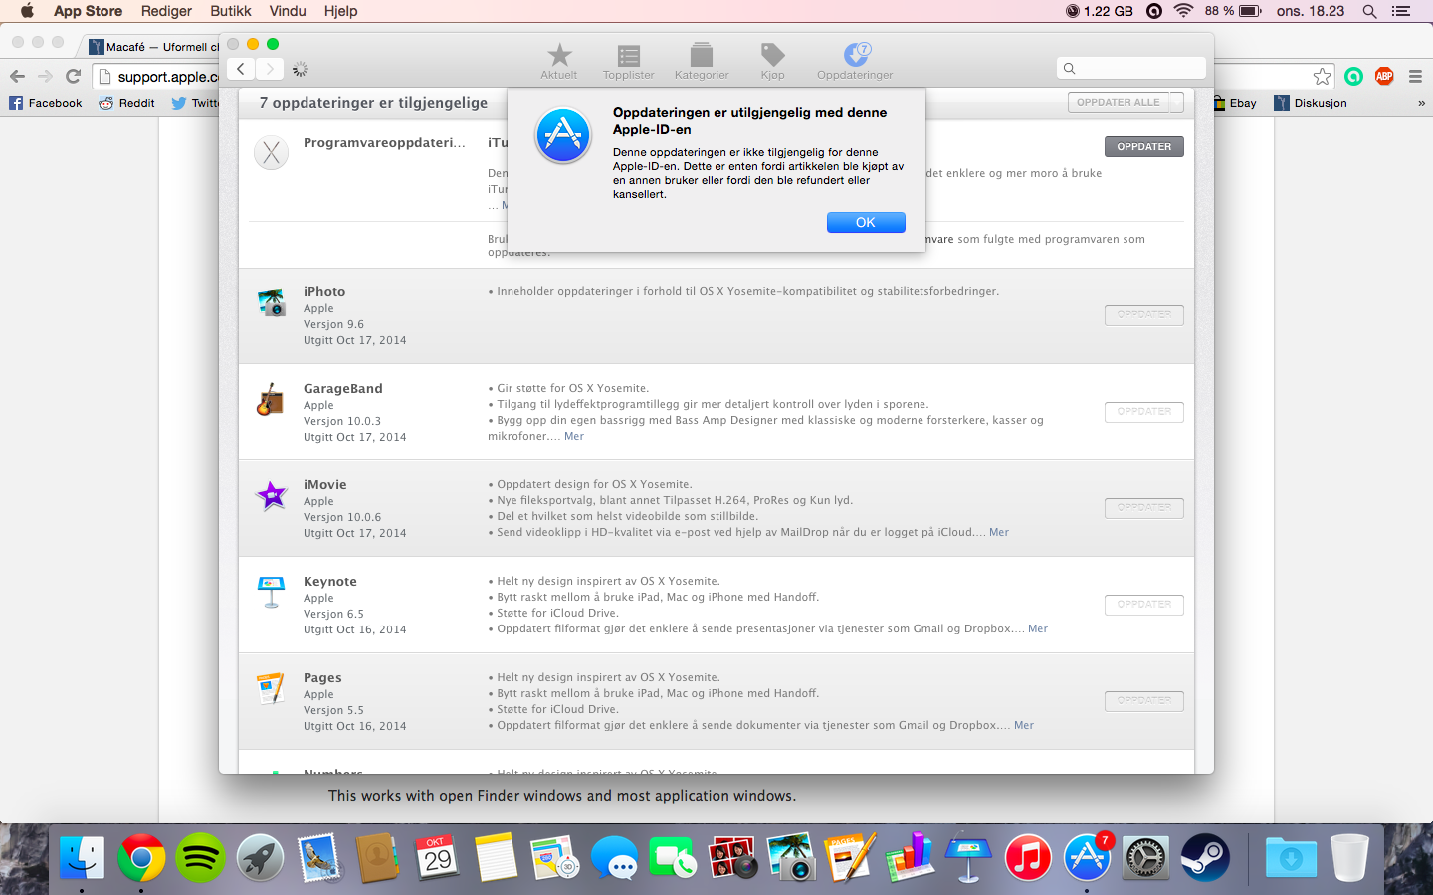
Task: Open the Rediger menu
Action: [x=166, y=11]
